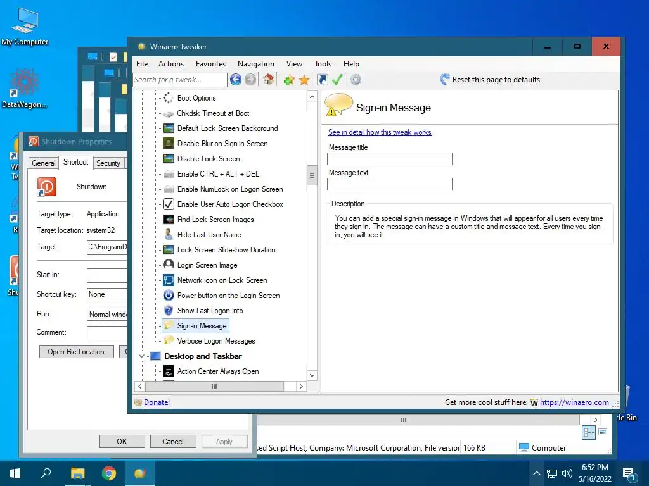Click the volume speaker icon in system tray

point(567,473)
